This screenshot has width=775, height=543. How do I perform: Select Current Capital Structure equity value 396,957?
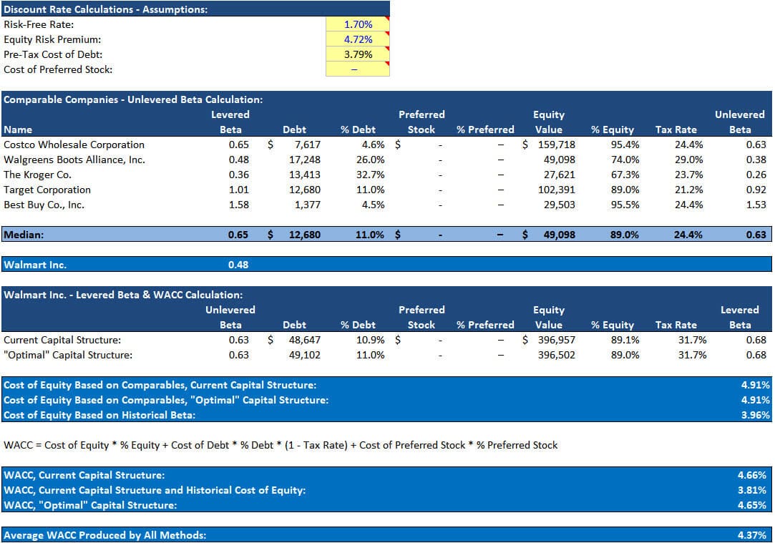(x=555, y=340)
